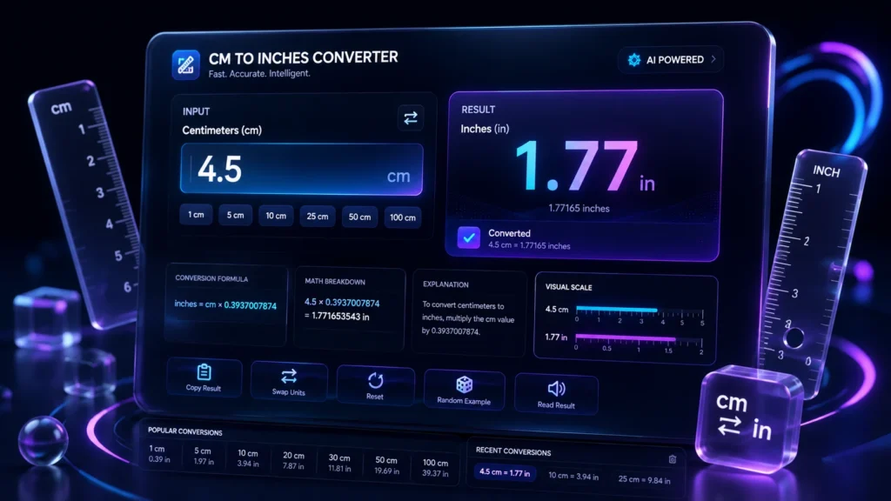891x501 pixels.
Task: Toggle the Converted checkmark box
Action: (469, 238)
